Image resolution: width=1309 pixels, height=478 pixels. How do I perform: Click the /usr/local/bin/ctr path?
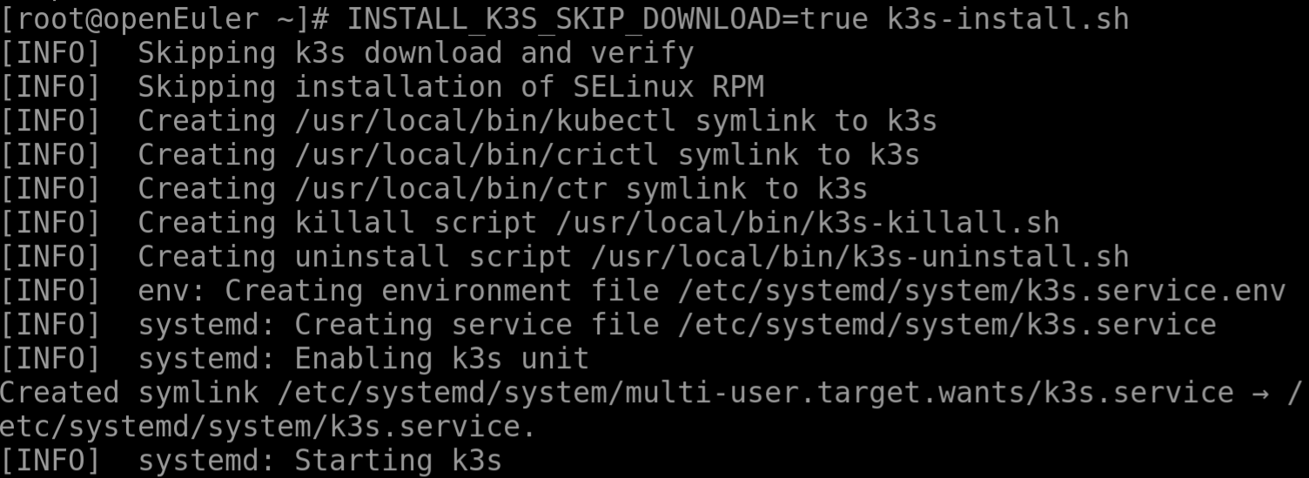451,188
